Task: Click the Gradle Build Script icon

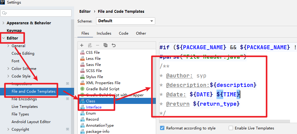Action: (82, 89)
